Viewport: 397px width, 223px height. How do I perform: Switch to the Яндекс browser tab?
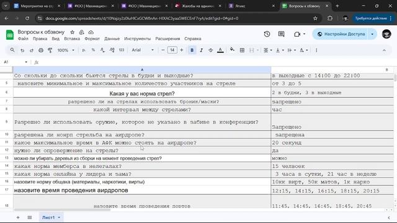click(251, 6)
